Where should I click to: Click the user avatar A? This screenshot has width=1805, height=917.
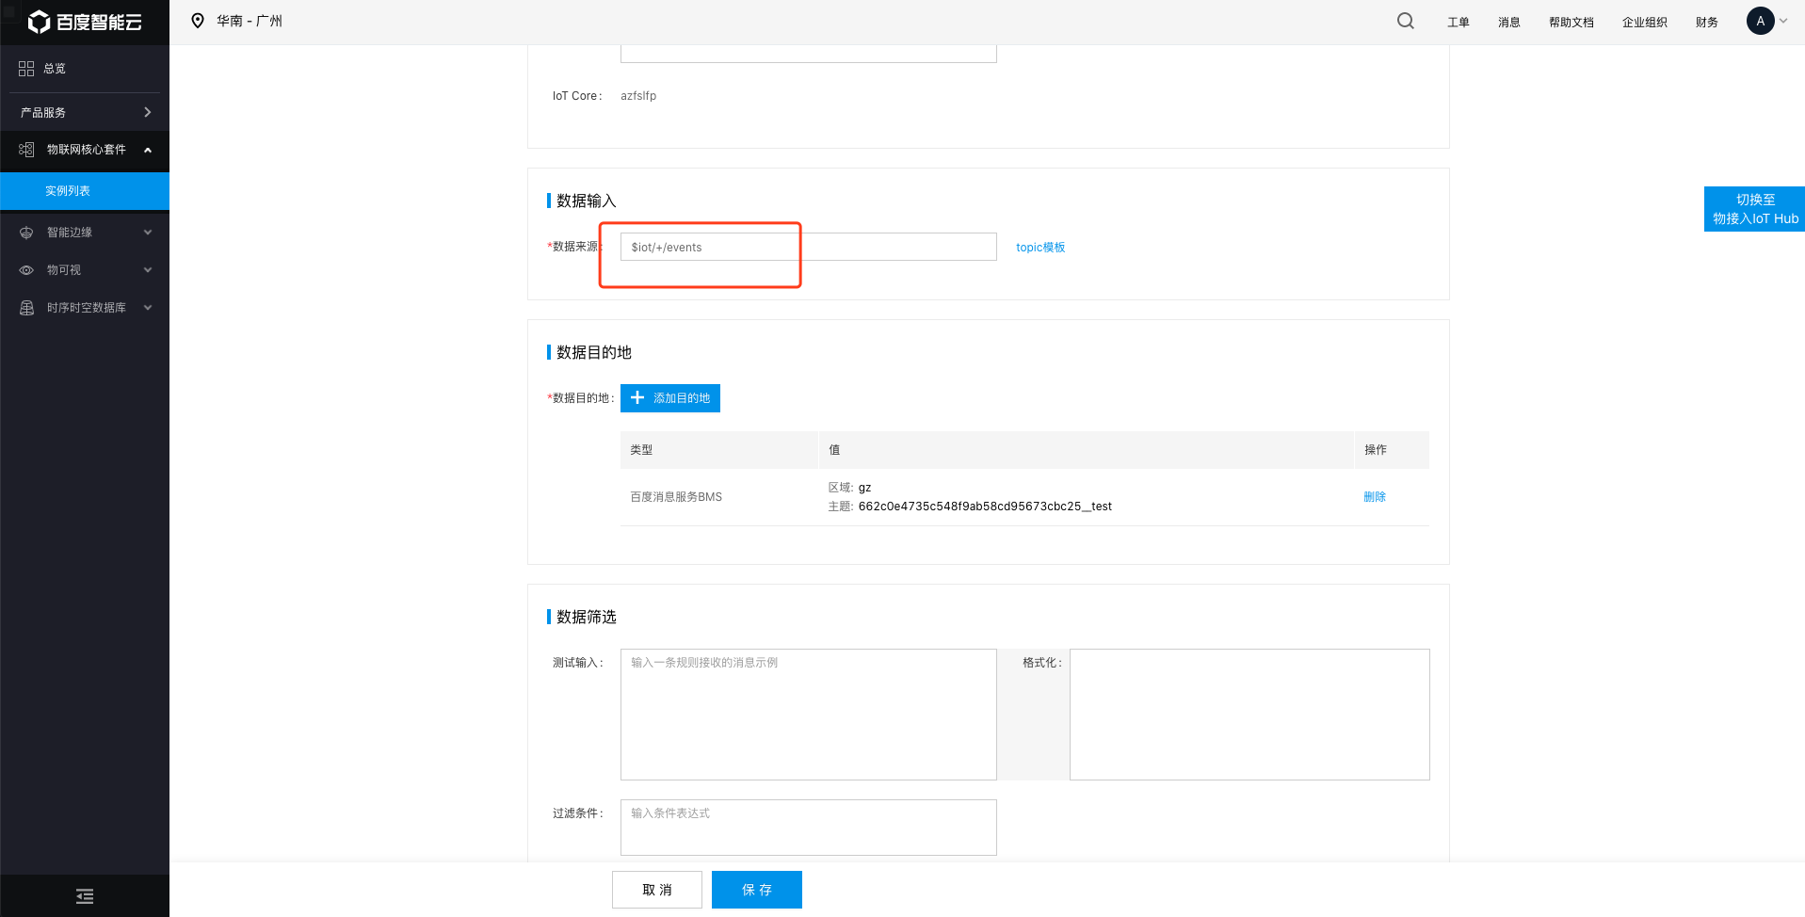pos(1760,21)
